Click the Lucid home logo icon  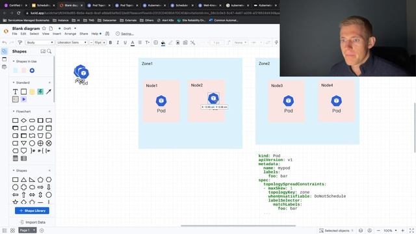[6, 31]
